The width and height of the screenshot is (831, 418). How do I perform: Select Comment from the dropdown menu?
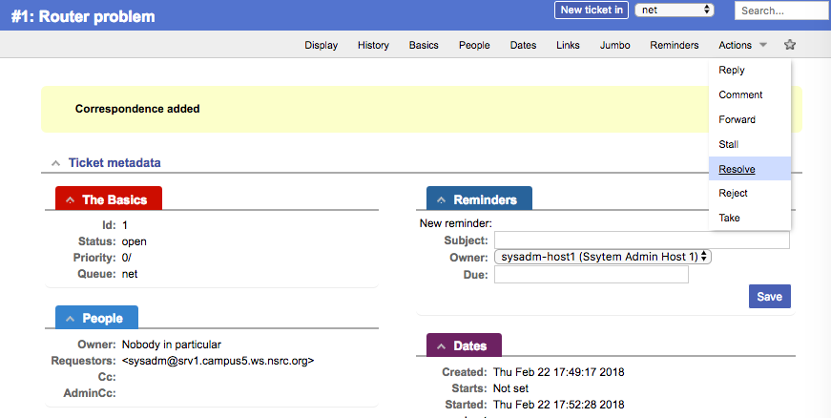point(740,94)
